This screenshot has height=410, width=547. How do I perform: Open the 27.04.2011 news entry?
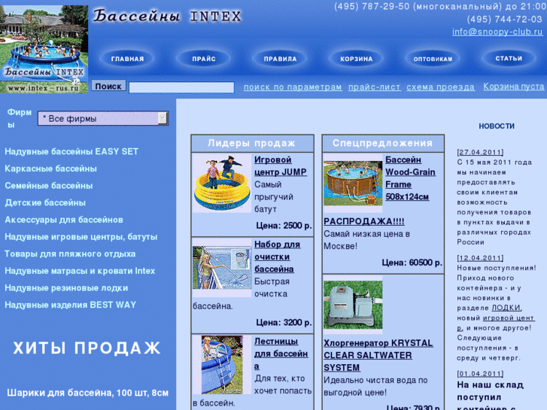point(480,152)
